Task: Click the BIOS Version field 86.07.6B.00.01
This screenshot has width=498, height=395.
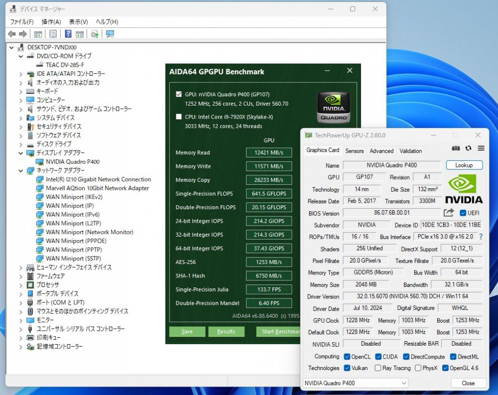Action: click(392, 213)
